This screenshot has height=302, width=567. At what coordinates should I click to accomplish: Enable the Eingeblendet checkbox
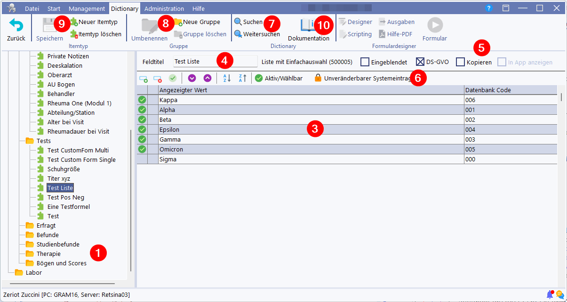365,62
